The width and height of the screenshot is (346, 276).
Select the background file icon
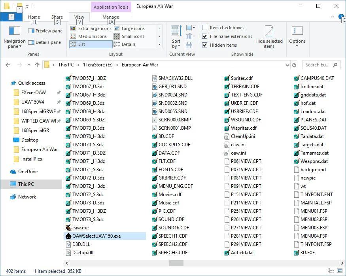[x=297, y=170]
